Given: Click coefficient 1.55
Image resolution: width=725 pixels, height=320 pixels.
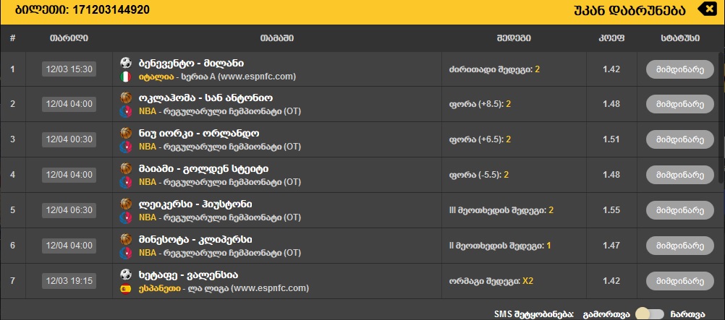Looking at the screenshot, I should tap(611, 210).
